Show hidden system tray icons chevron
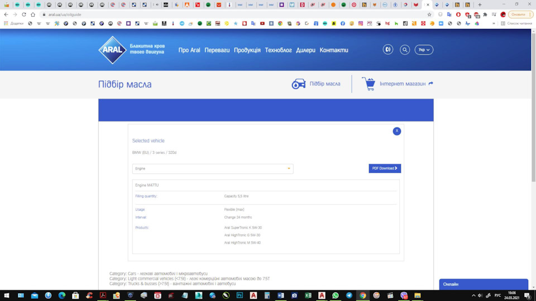 473,295
